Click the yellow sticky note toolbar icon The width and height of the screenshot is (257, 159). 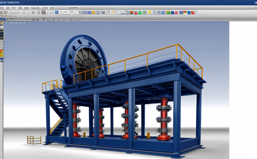point(113,12)
